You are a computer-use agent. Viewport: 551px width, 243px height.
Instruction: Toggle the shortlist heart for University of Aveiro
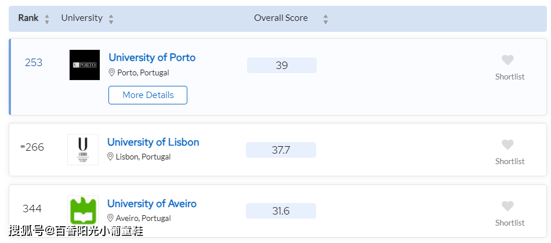tap(507, 206)
